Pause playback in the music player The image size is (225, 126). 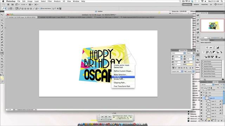click(x=106, y=117)
